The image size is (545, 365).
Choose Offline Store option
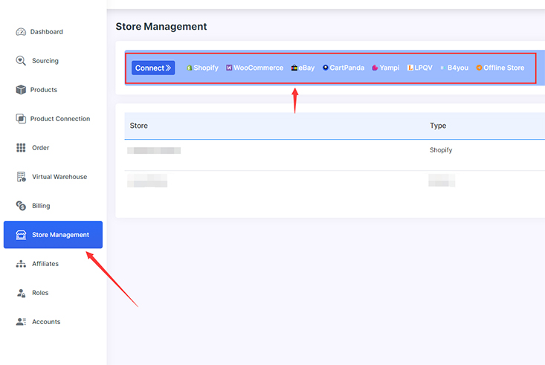(x=500, y=68)
